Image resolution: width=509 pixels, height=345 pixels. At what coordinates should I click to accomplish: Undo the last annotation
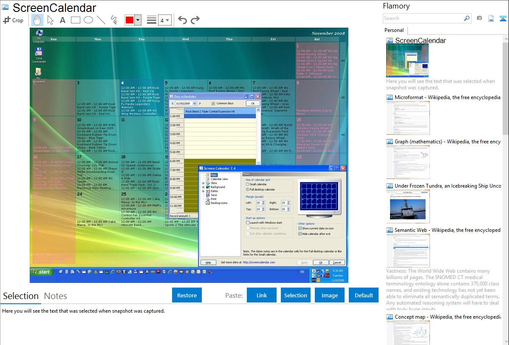pyautogui.click(x=182, y=20)
